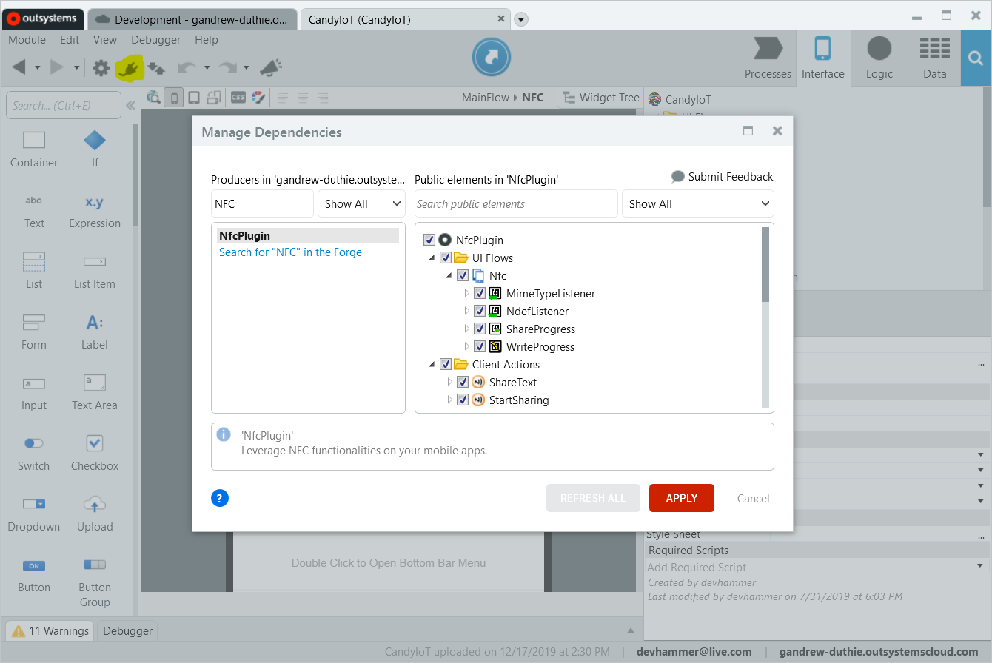Open the 11 Warnings tab
Screen dimensions: 992x663
pos(50,631)
